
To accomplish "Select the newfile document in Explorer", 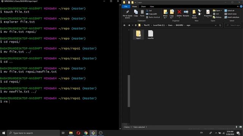I will (150, 35).
